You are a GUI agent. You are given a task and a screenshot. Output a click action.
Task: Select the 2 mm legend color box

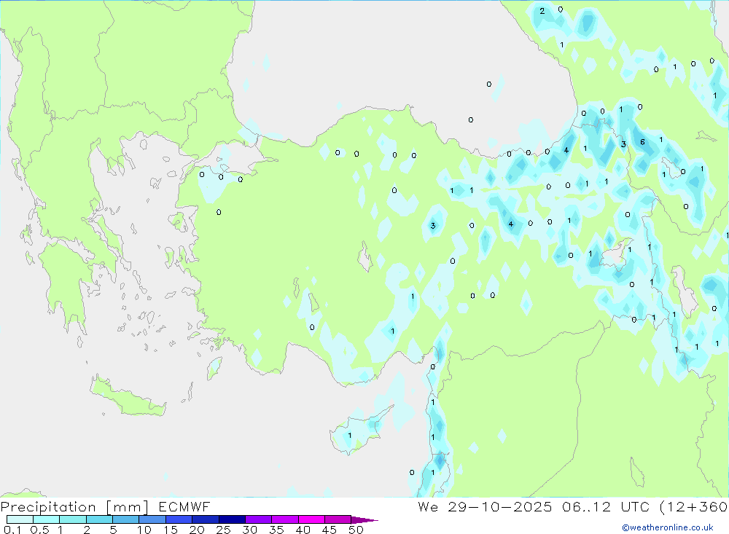coord(99,519)
